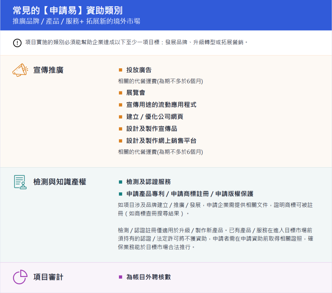Click the note starting 項目實施的類別必須能幫助企業
This screenshot has width=332, height=293.
[x=137, y=42]
